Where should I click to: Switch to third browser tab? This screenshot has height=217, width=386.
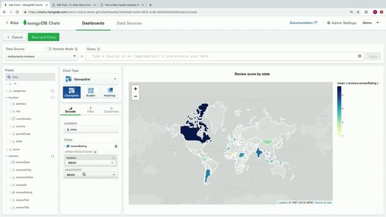tap(122, 5)
